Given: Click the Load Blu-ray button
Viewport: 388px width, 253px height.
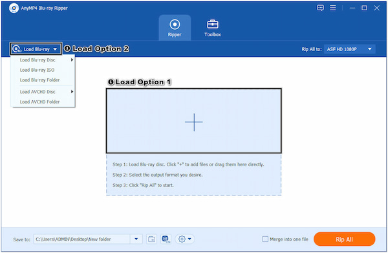Looking at the screenshot, I should coord(36,49).
